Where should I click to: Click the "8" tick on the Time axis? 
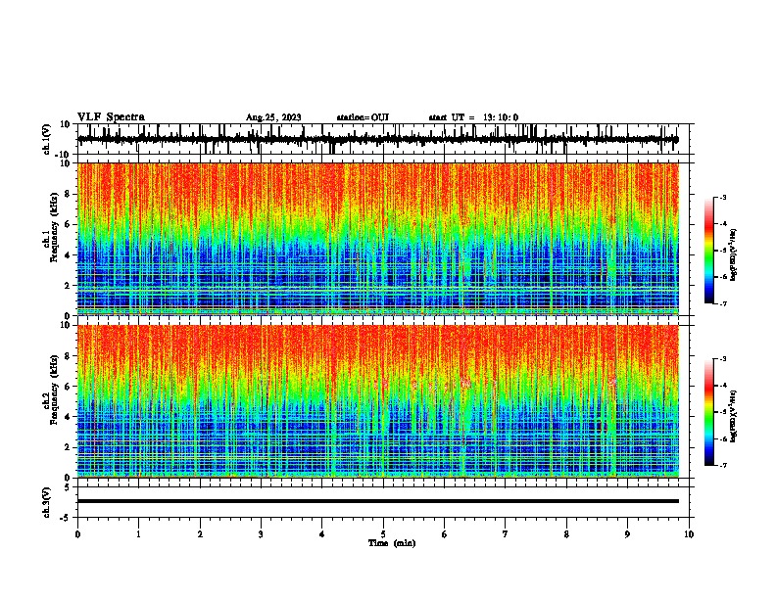pos(566,534)
